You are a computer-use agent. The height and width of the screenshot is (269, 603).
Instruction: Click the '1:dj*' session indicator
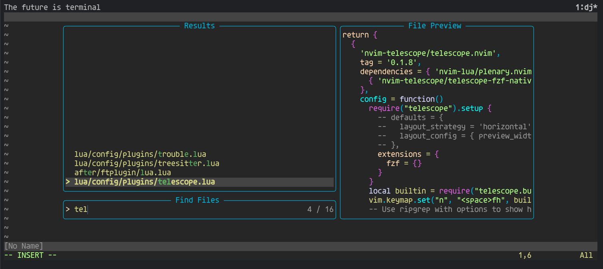587,7
